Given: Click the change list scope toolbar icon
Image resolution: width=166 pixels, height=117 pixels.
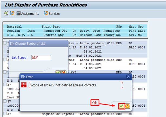Looking at the screenshot, I should tap(12, 13).
